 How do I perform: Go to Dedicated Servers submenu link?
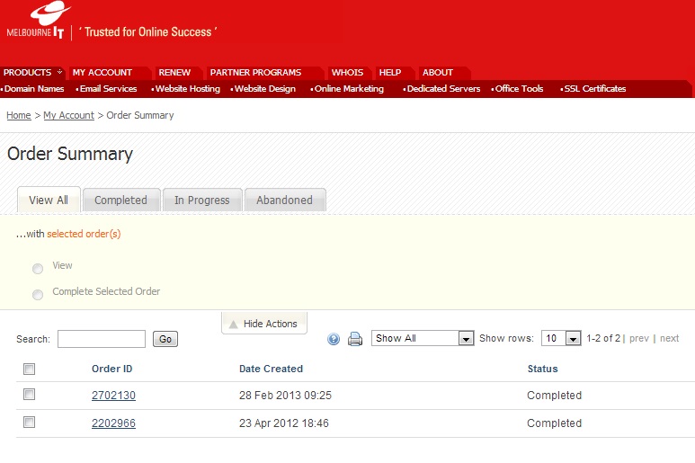443,89
